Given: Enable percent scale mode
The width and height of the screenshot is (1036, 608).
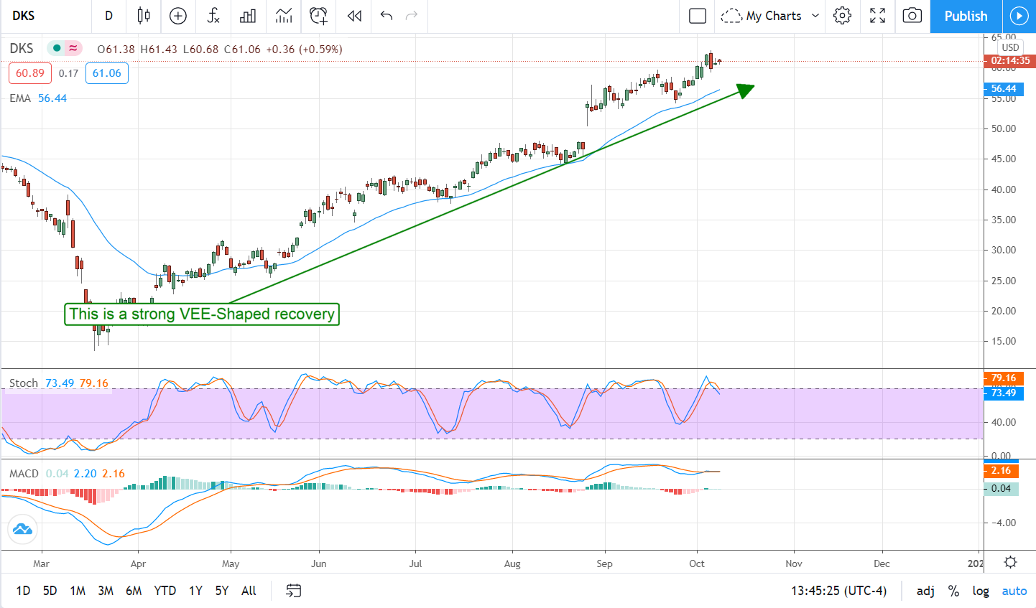Looking at the screenshot, I should [x=953, y=591].
